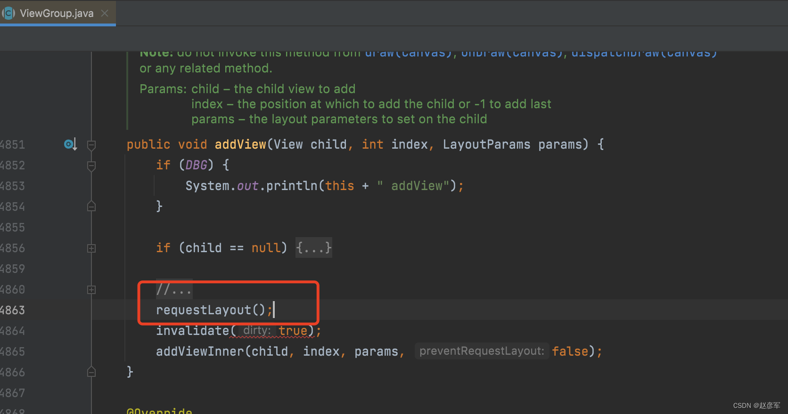Viewport: 788px width, 414px height.
Task: Close the ViewGroup.java tab
Action: pyautogui.click(x=105, y=13)
